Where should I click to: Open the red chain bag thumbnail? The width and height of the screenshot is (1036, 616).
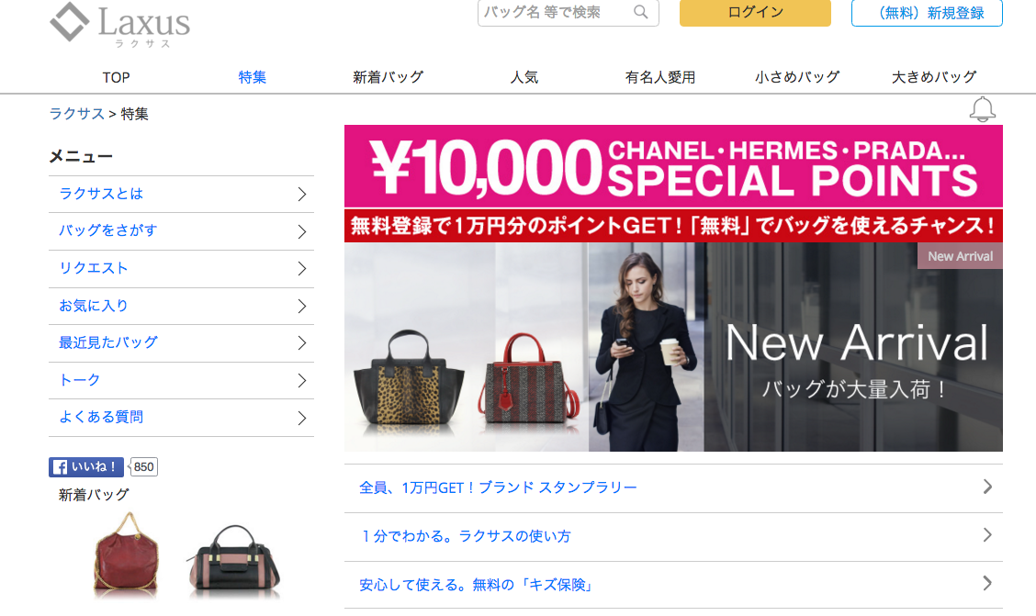click(126, 554)
